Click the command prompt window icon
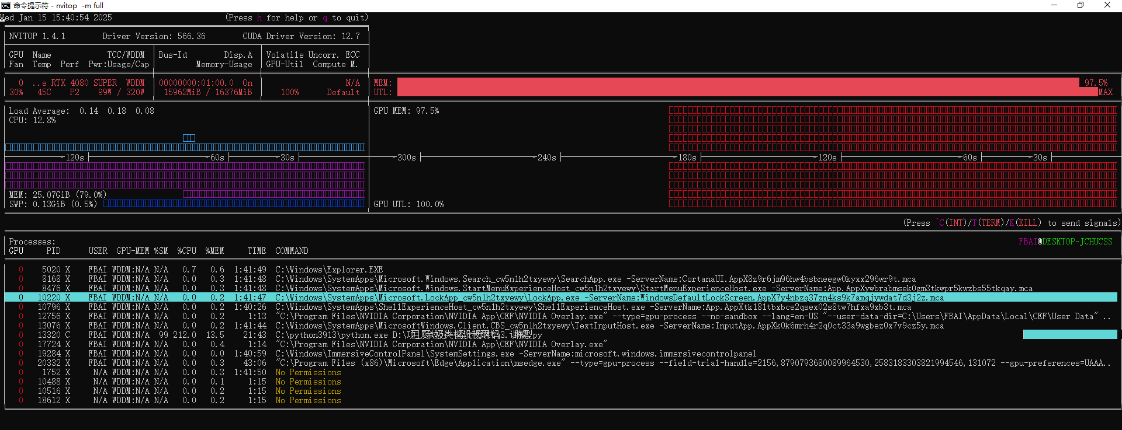Viewport: 1122px width, 430px height. click(5, 5)
